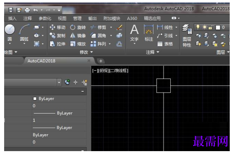Switch to the 管理 ribbon tab
Image resolution: width=235 pixels, height=153 pixels.
[77, 18]
